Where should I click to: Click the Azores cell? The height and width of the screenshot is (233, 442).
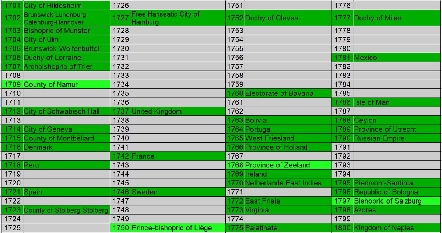coord(397,210)
